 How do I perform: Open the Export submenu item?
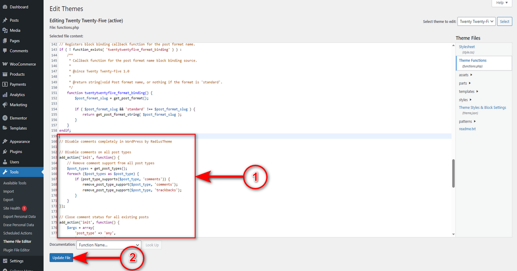pyautogui.click(x=8, y=200)
